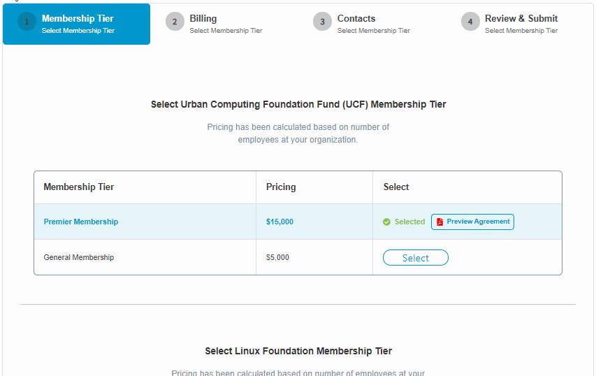This screenshot has width=596, height=376.
Task: Open the Preview Agreement button
Action: (x=472, y=222)
